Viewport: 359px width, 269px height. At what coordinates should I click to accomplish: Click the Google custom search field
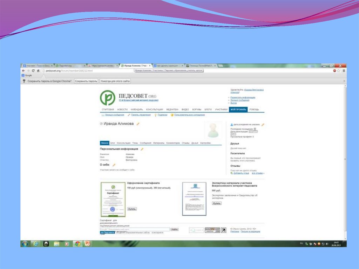pos(135,229)
